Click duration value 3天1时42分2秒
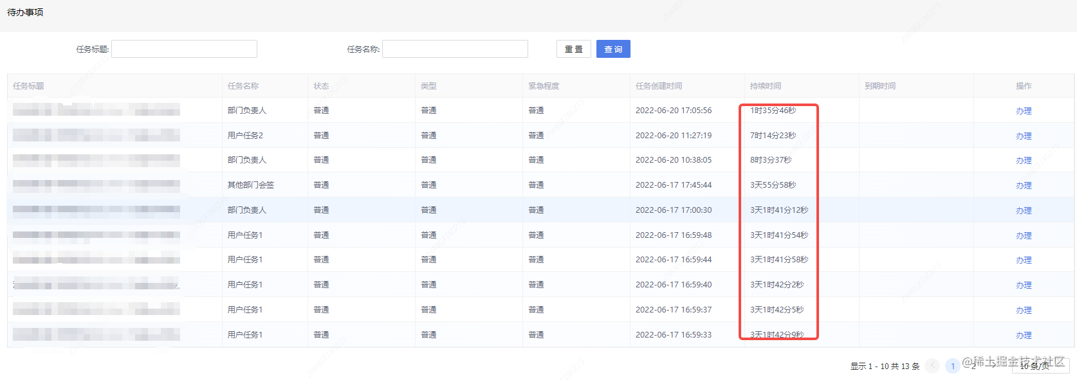 click(x=777, y=284)
